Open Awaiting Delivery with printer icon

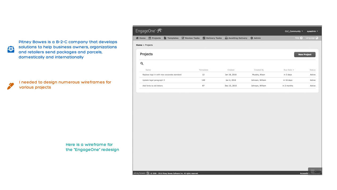point(236,38)
